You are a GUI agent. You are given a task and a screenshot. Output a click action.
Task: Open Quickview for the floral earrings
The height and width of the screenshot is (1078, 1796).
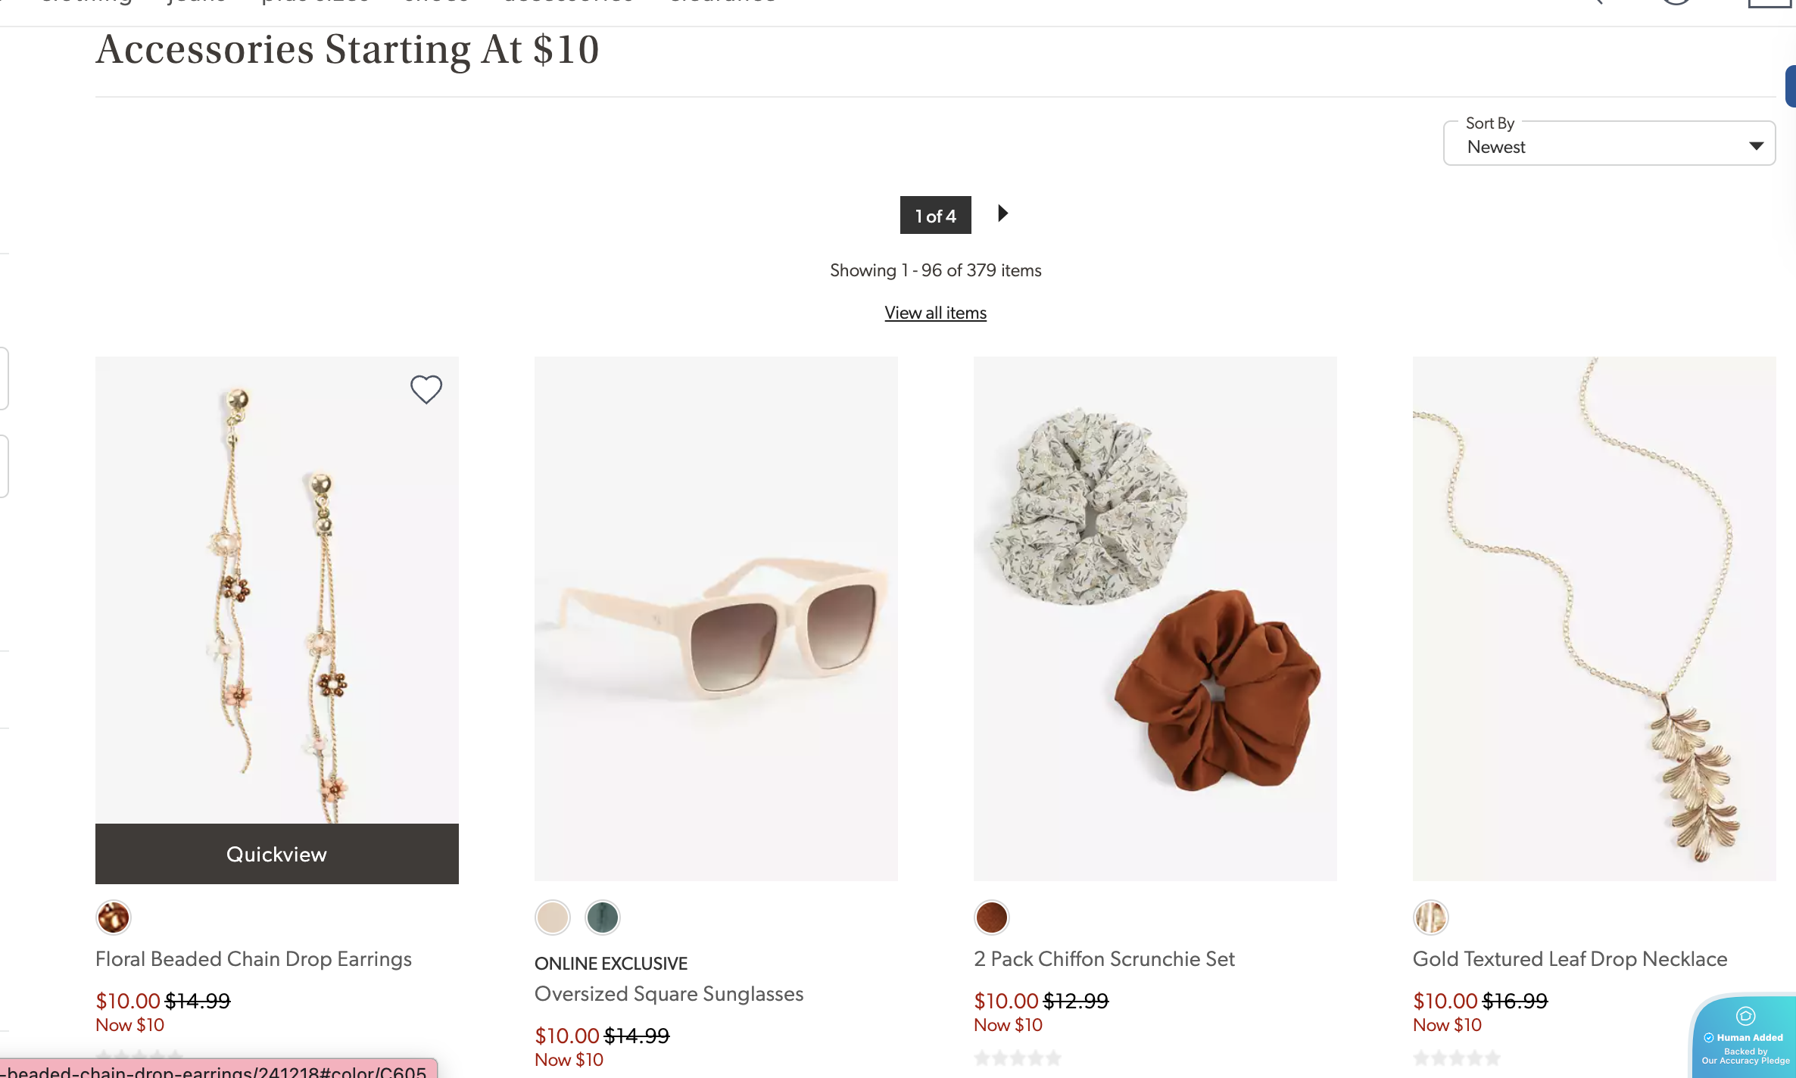click(x=277, y=854)
